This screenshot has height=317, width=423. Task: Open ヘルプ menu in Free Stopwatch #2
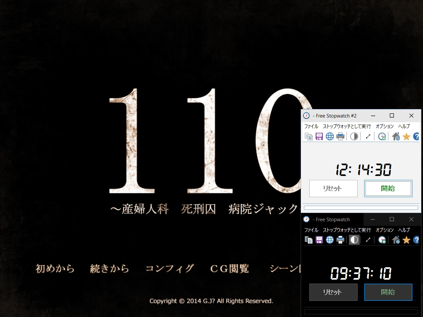404,126
